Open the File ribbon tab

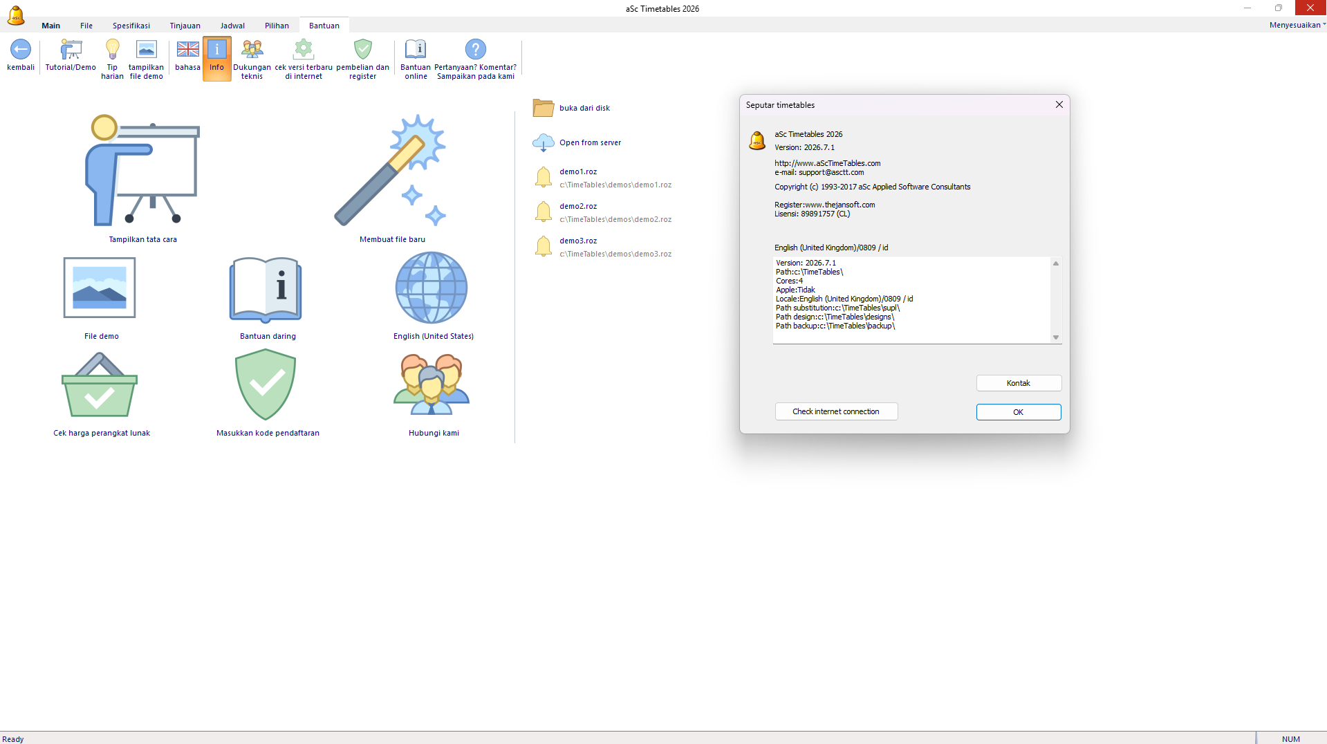[x=86, y=26]
